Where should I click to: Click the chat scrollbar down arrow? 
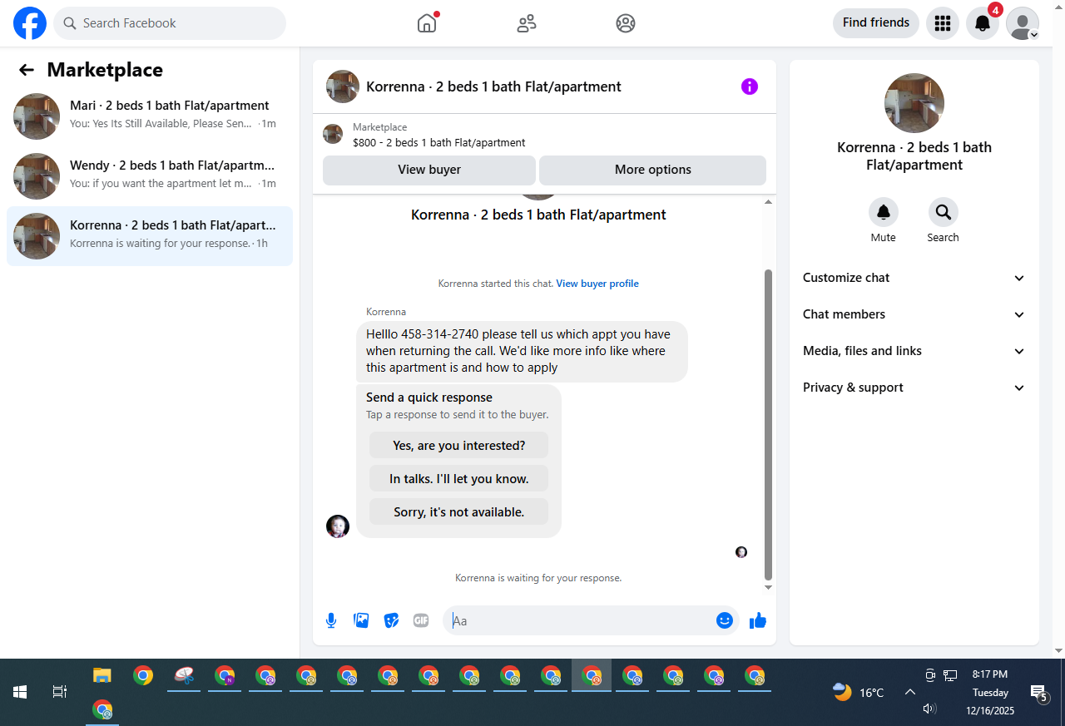coord(769,588)
